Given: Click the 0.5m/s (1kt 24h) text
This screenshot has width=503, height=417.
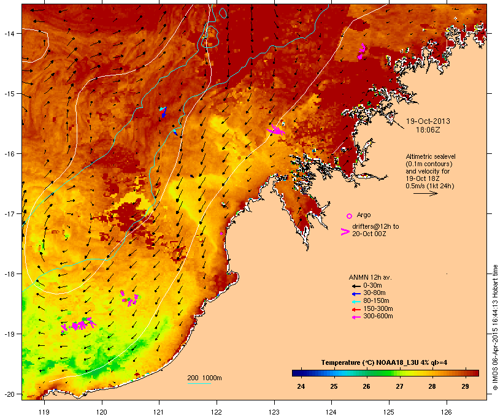Looking at the screenshot, I should point(430,186).
